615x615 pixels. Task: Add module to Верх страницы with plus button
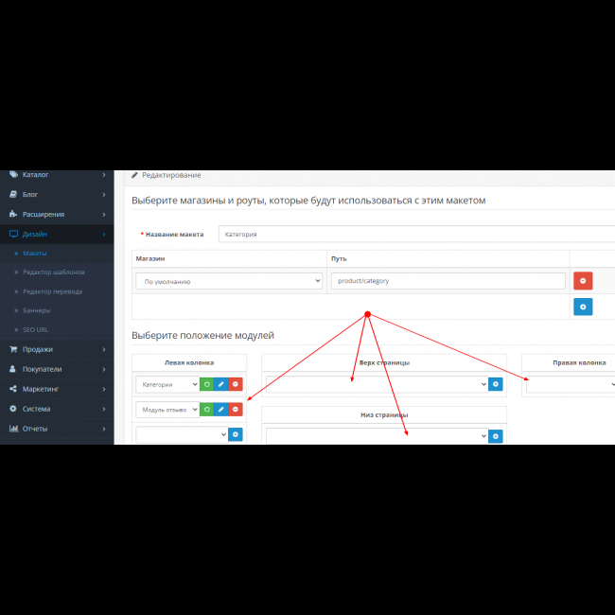496,384
